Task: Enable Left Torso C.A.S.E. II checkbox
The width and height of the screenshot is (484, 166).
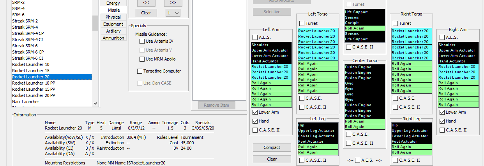Action: [302, 107]
